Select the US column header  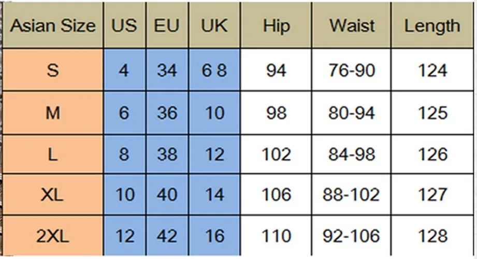pos(124,26)
